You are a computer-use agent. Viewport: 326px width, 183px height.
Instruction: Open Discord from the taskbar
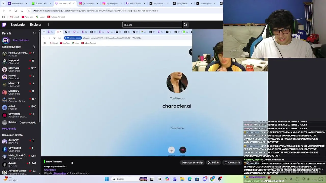point(205,179)
